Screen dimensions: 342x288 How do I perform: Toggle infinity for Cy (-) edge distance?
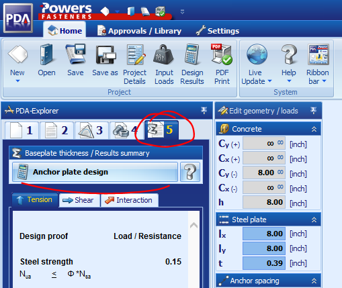(280, 172)
